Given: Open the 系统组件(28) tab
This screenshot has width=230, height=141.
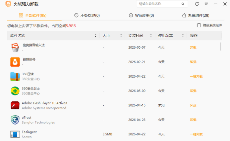Looking at the screenshot, I should click(196, 15).
